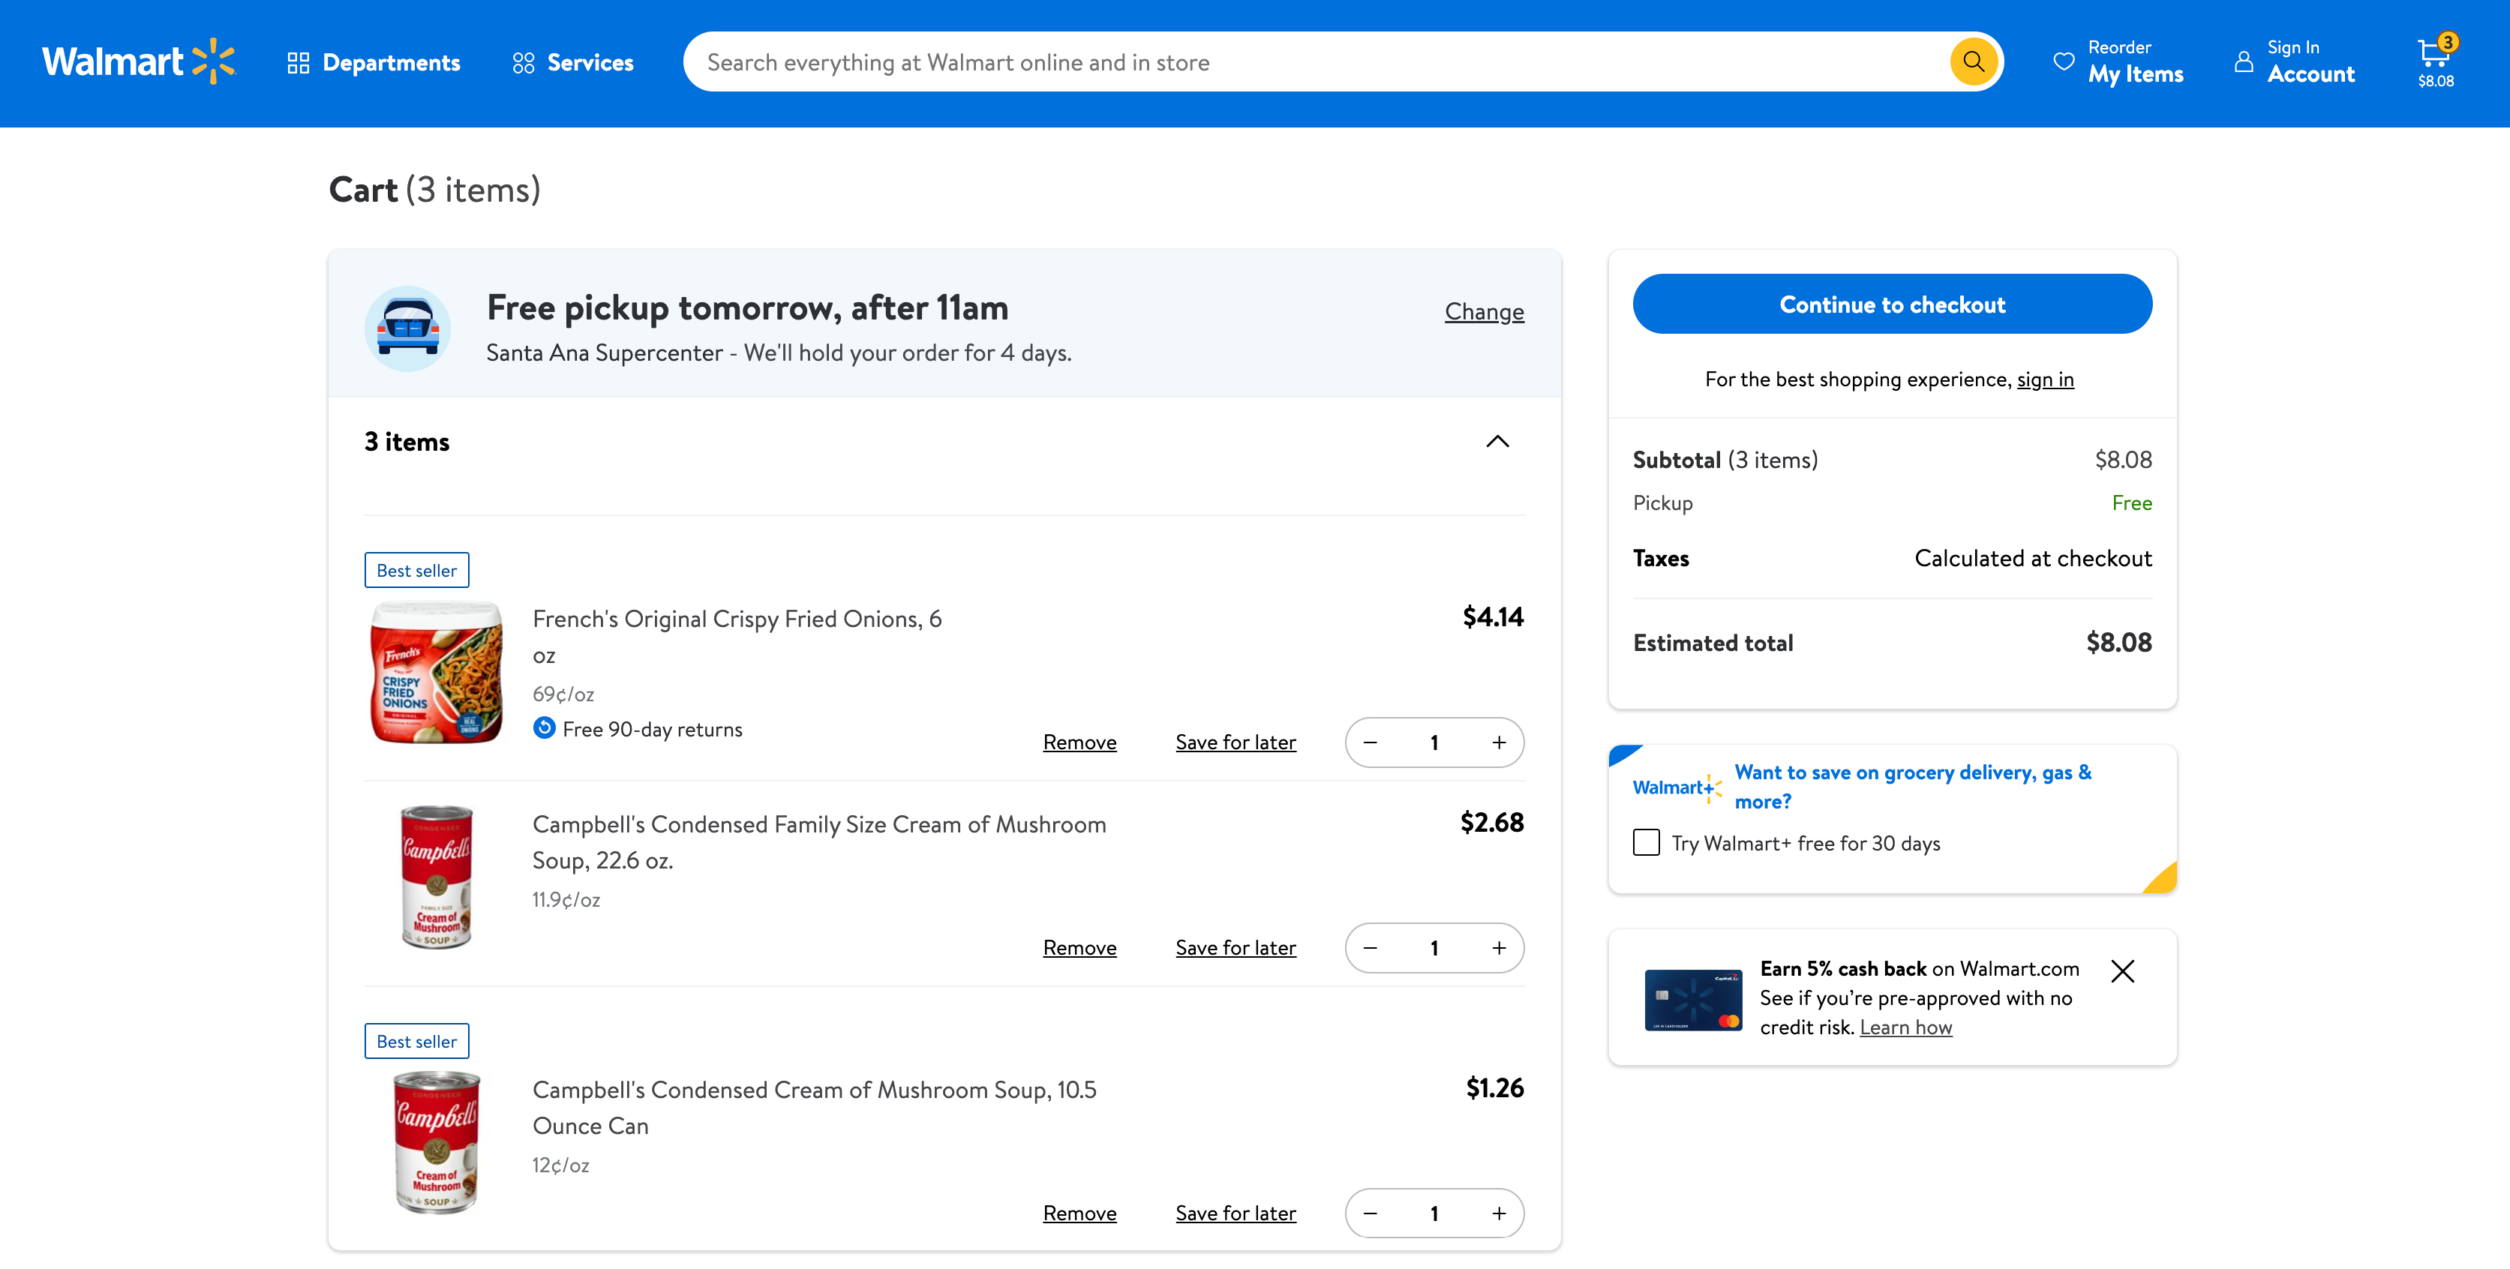The image size is (2510, 1269).
Task: Click the sign in link under checkout
Action: [2045, 379]
